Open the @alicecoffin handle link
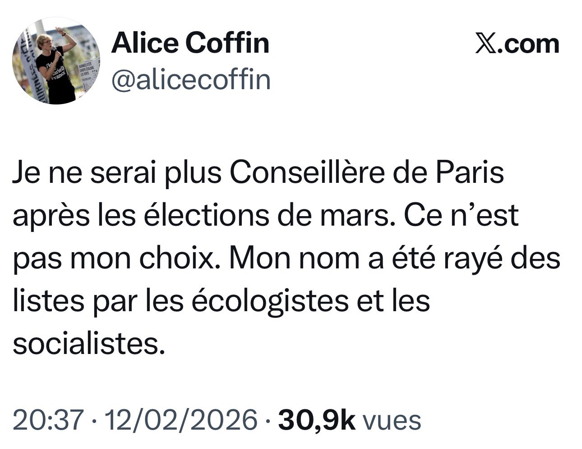The image size is (582, 449). coord(190,79)
